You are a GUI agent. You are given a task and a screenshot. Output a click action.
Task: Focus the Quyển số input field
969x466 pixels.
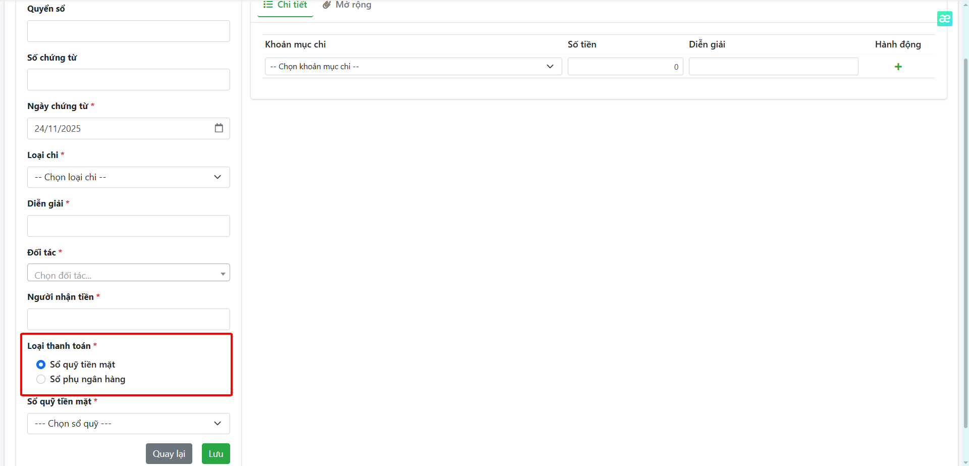click(x=128, y=31)
